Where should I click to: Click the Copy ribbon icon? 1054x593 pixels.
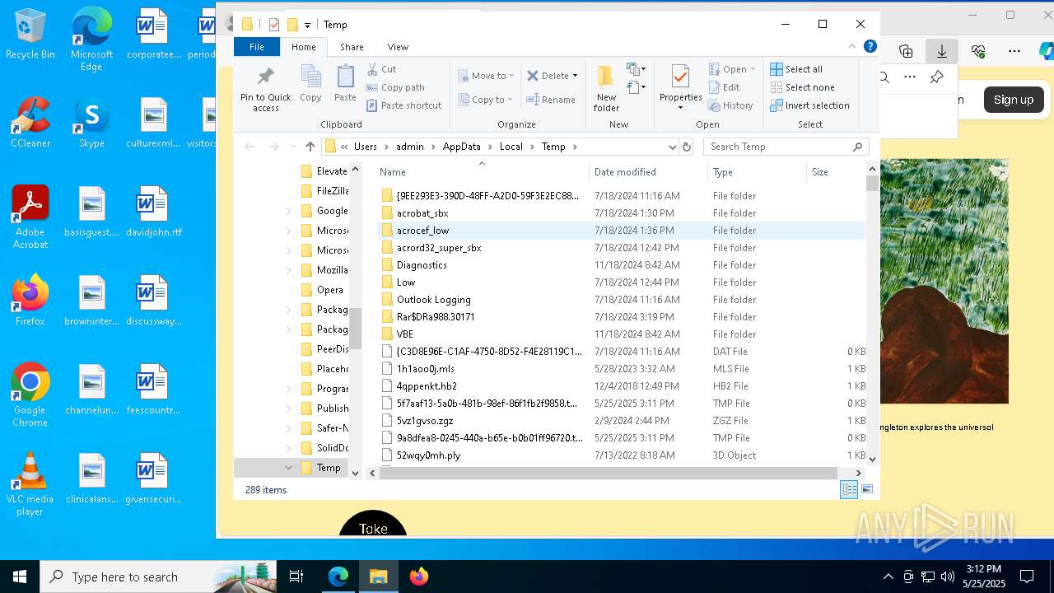310,84
